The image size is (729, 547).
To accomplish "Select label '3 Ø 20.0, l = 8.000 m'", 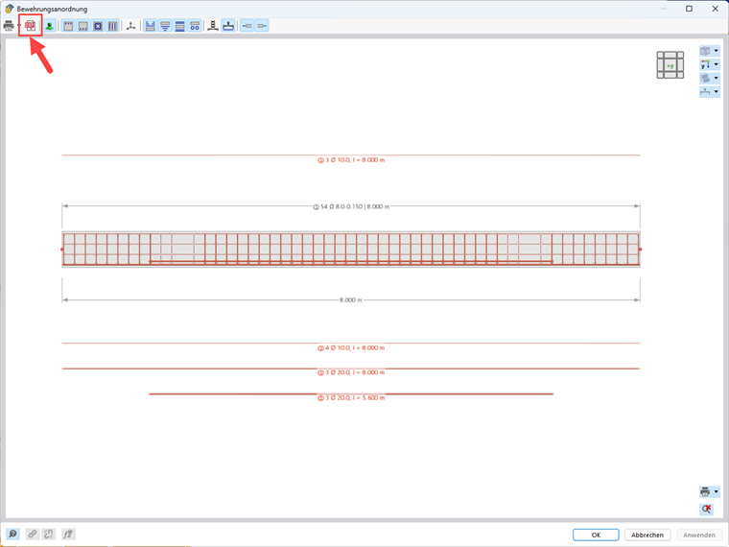I will (x=351, y=372).
